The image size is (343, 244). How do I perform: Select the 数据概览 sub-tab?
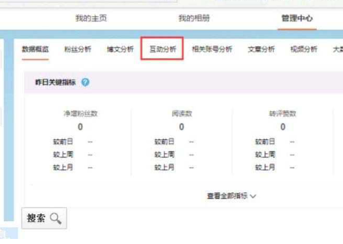pyautogui.click(x=35, y=49)
